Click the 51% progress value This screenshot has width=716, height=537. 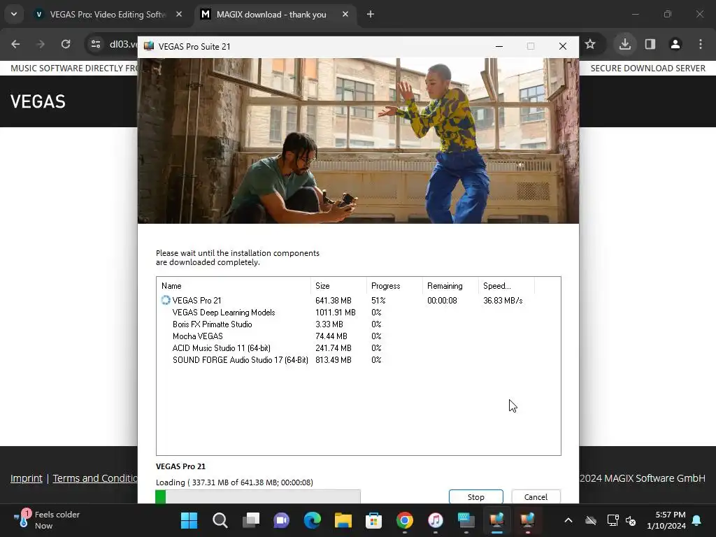378,301
